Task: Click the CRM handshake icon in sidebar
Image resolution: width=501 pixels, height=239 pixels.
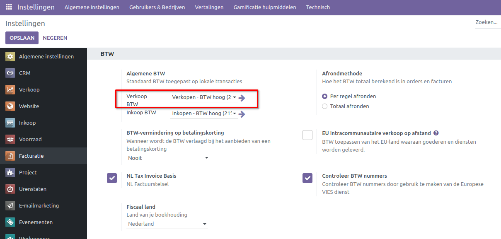Action: [10, 73]
